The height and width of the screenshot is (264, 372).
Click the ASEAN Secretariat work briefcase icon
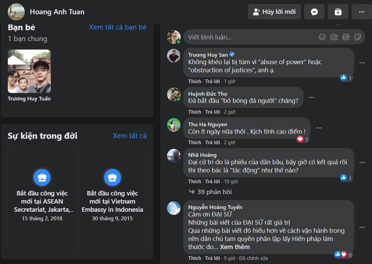point(42,177)
